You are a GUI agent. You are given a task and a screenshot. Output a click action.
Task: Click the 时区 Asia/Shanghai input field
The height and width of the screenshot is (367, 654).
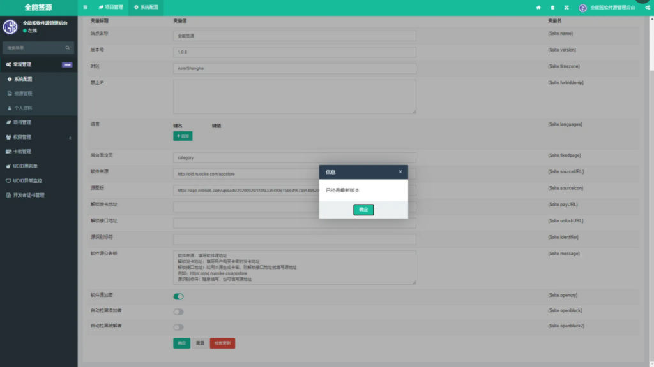coord(294,68)
